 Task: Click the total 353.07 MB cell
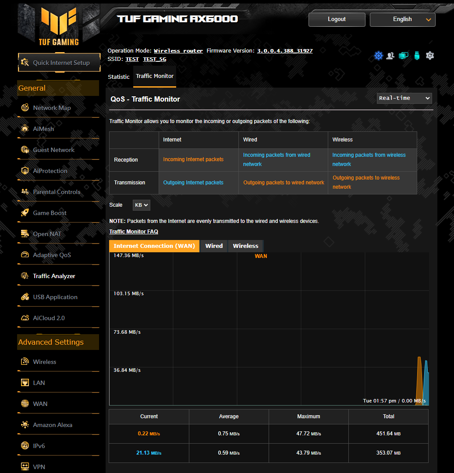389,453
